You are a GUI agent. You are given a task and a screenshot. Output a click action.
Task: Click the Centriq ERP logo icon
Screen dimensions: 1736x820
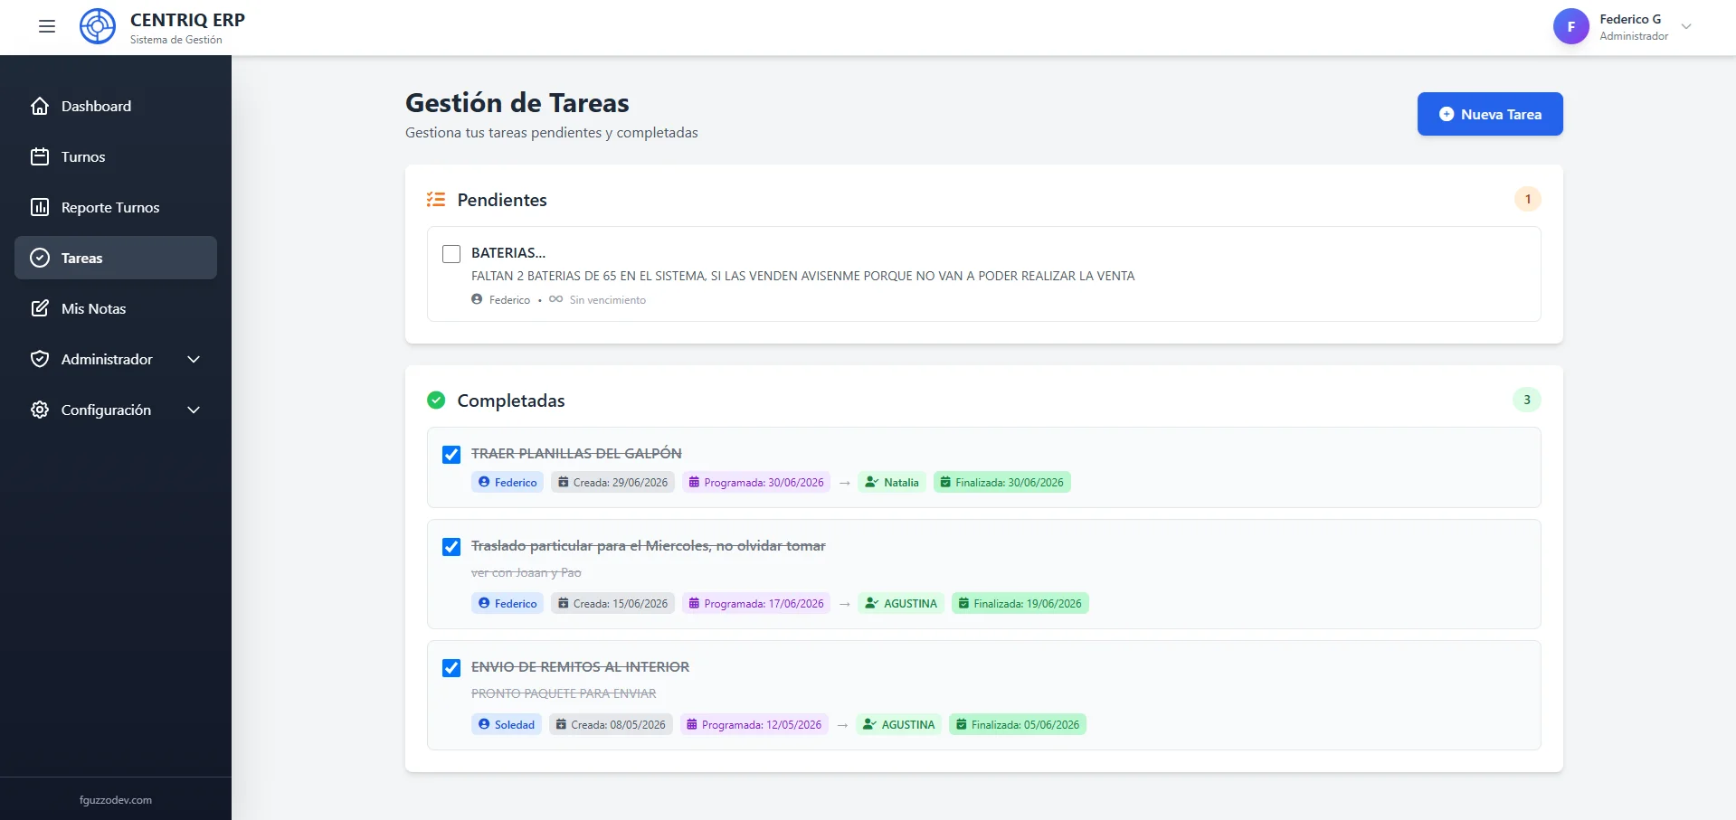pos(98,27)
